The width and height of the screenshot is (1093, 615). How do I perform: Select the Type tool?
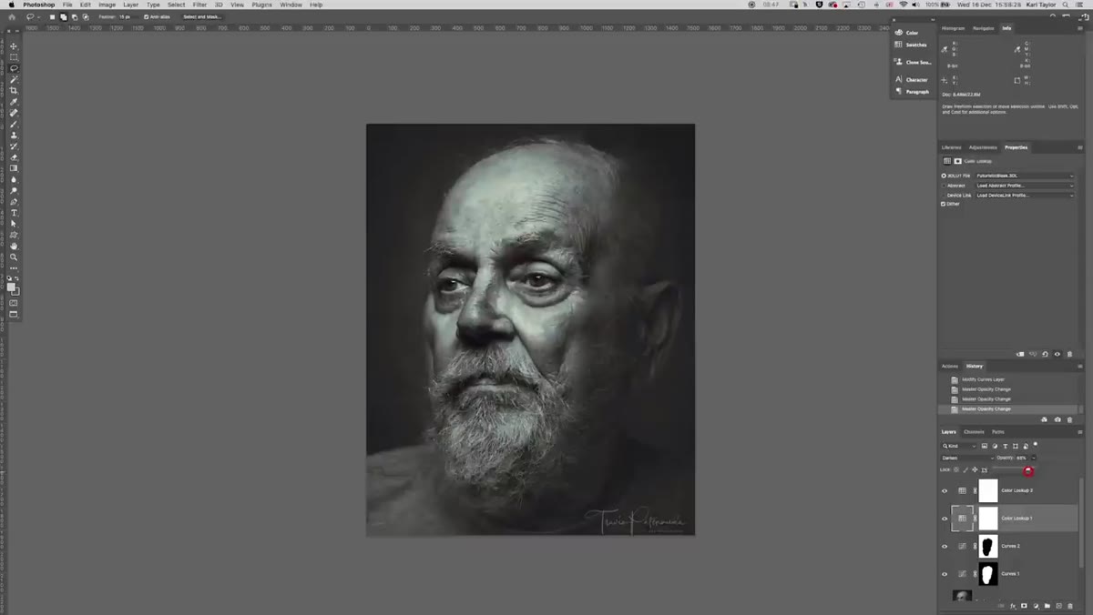point(14,213)
